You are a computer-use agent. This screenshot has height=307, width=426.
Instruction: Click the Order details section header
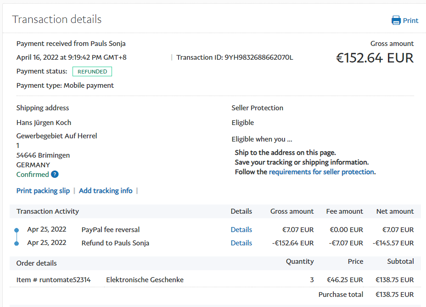(x=37, y=263)
